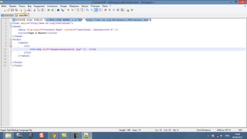Collapse the red tr fold marker
This screenshot has height=139, width=247.
(x=11, y=46)
